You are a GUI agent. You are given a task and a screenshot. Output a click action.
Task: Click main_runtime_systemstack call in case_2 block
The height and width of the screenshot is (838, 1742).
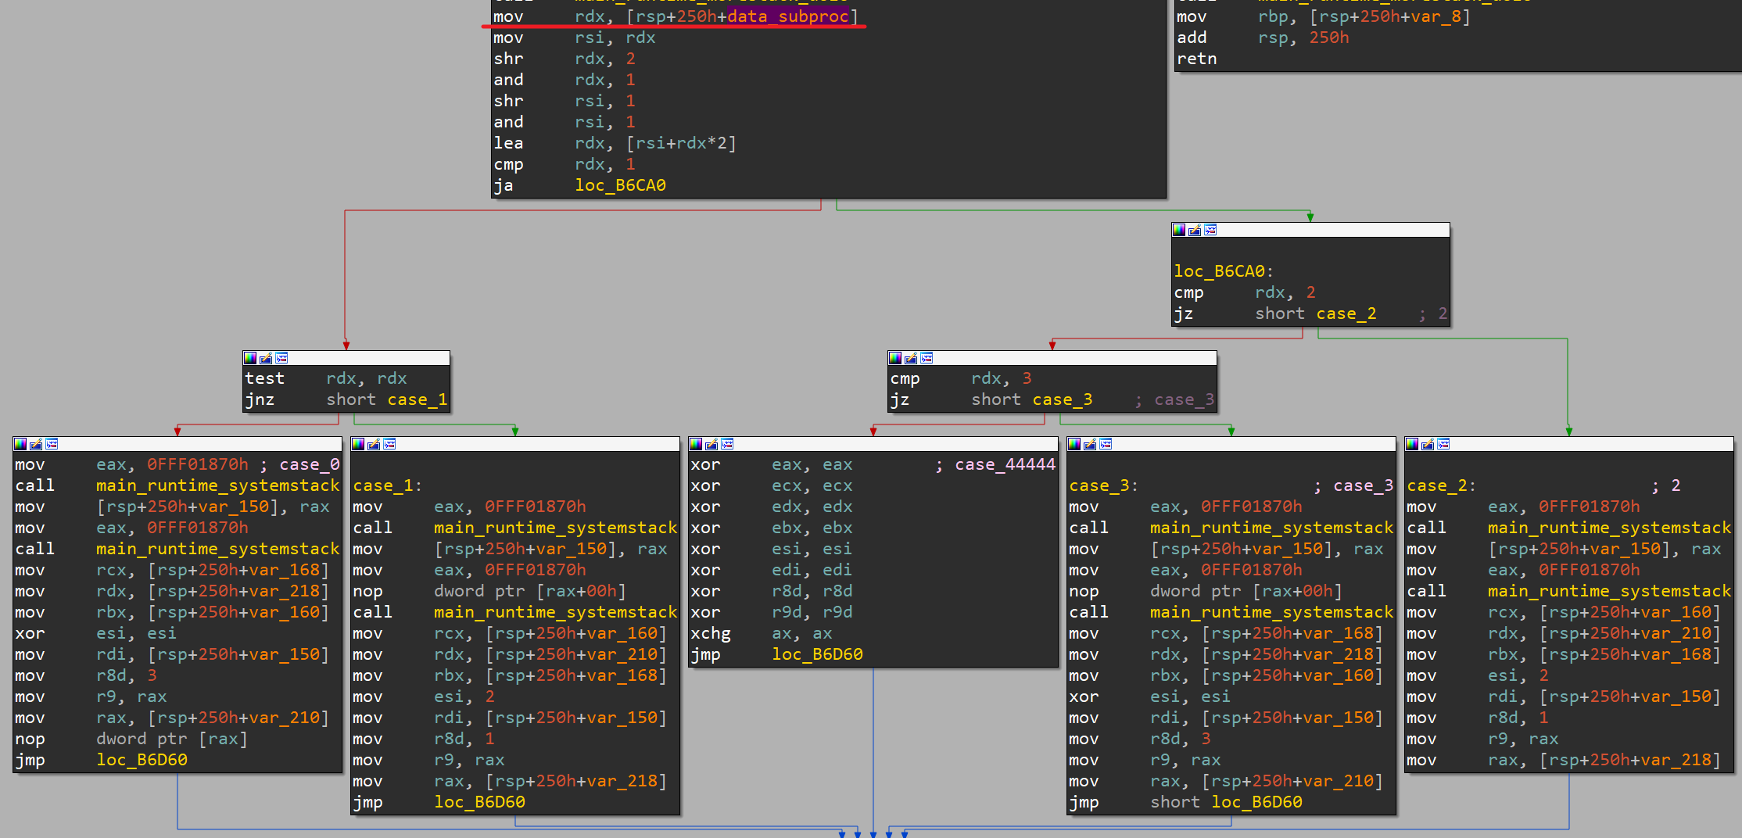click(x=1609, y=528)
